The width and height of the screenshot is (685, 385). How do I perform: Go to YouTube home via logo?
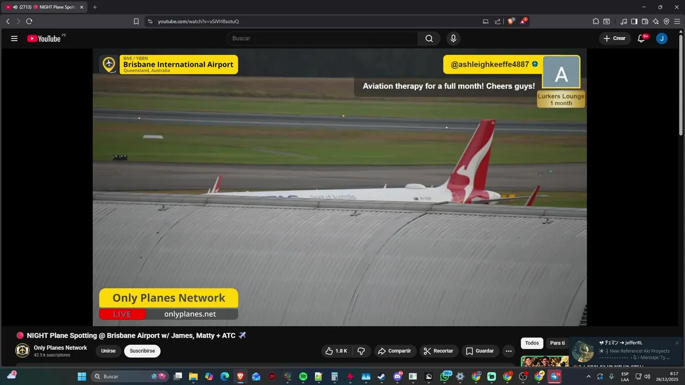[x=44, y=38]
